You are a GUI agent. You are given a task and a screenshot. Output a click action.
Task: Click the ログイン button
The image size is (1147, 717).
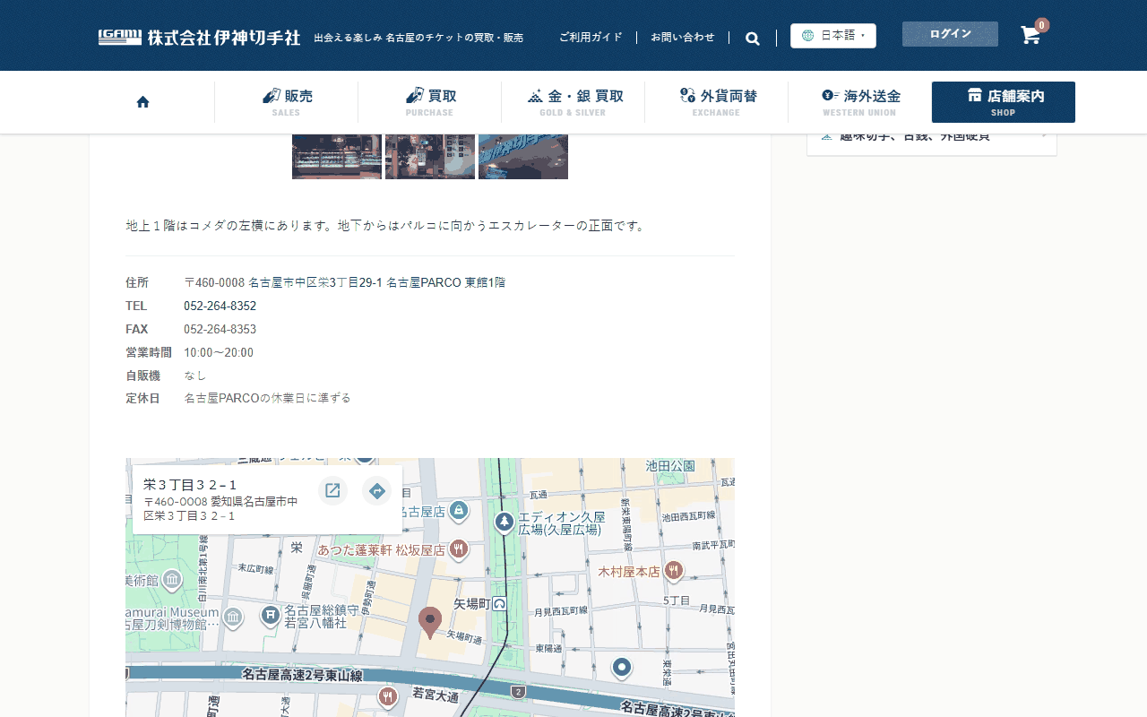(950, 34)
